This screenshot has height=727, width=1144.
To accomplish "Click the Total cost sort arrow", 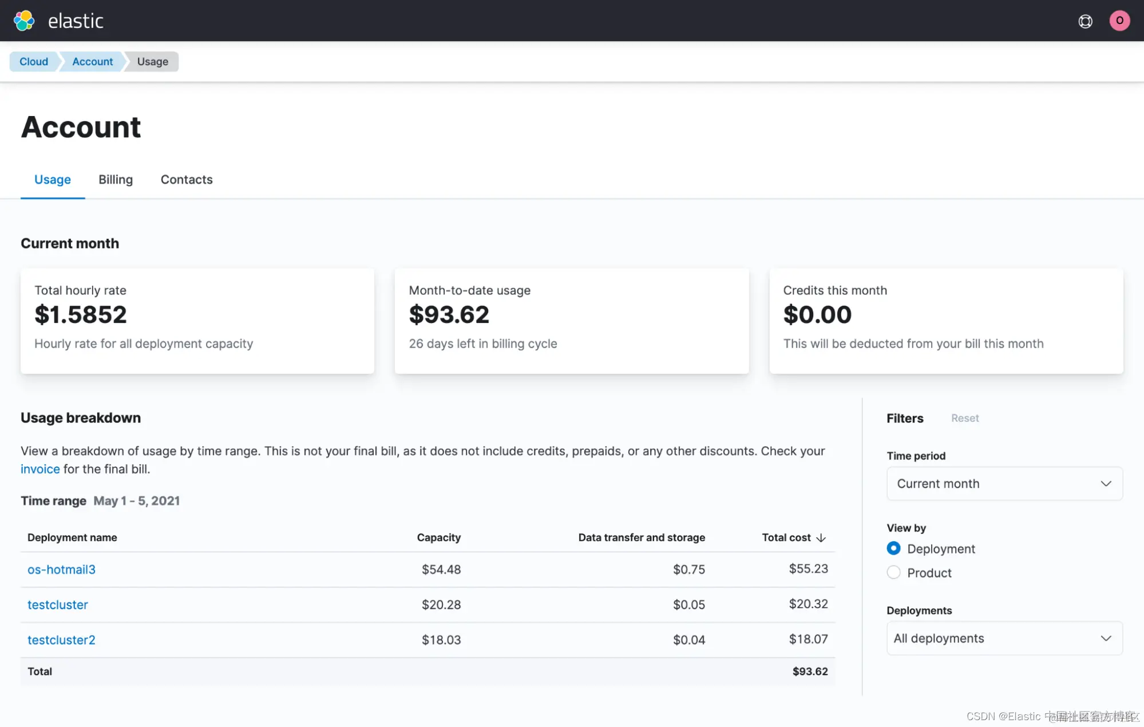I will (x=821, y=538).
